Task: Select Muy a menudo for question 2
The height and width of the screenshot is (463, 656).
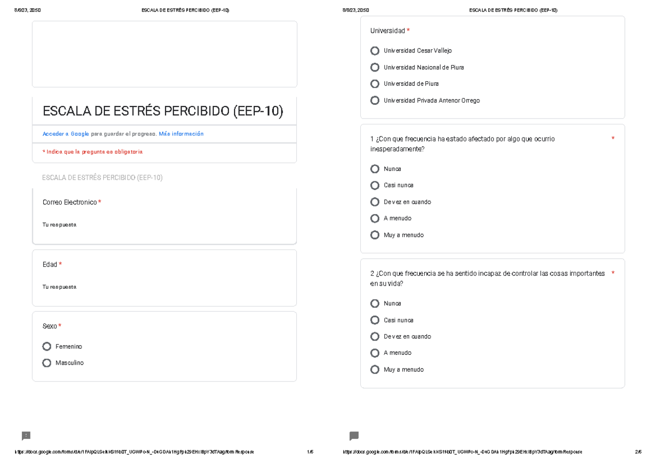Action: (x=374, y=370)
